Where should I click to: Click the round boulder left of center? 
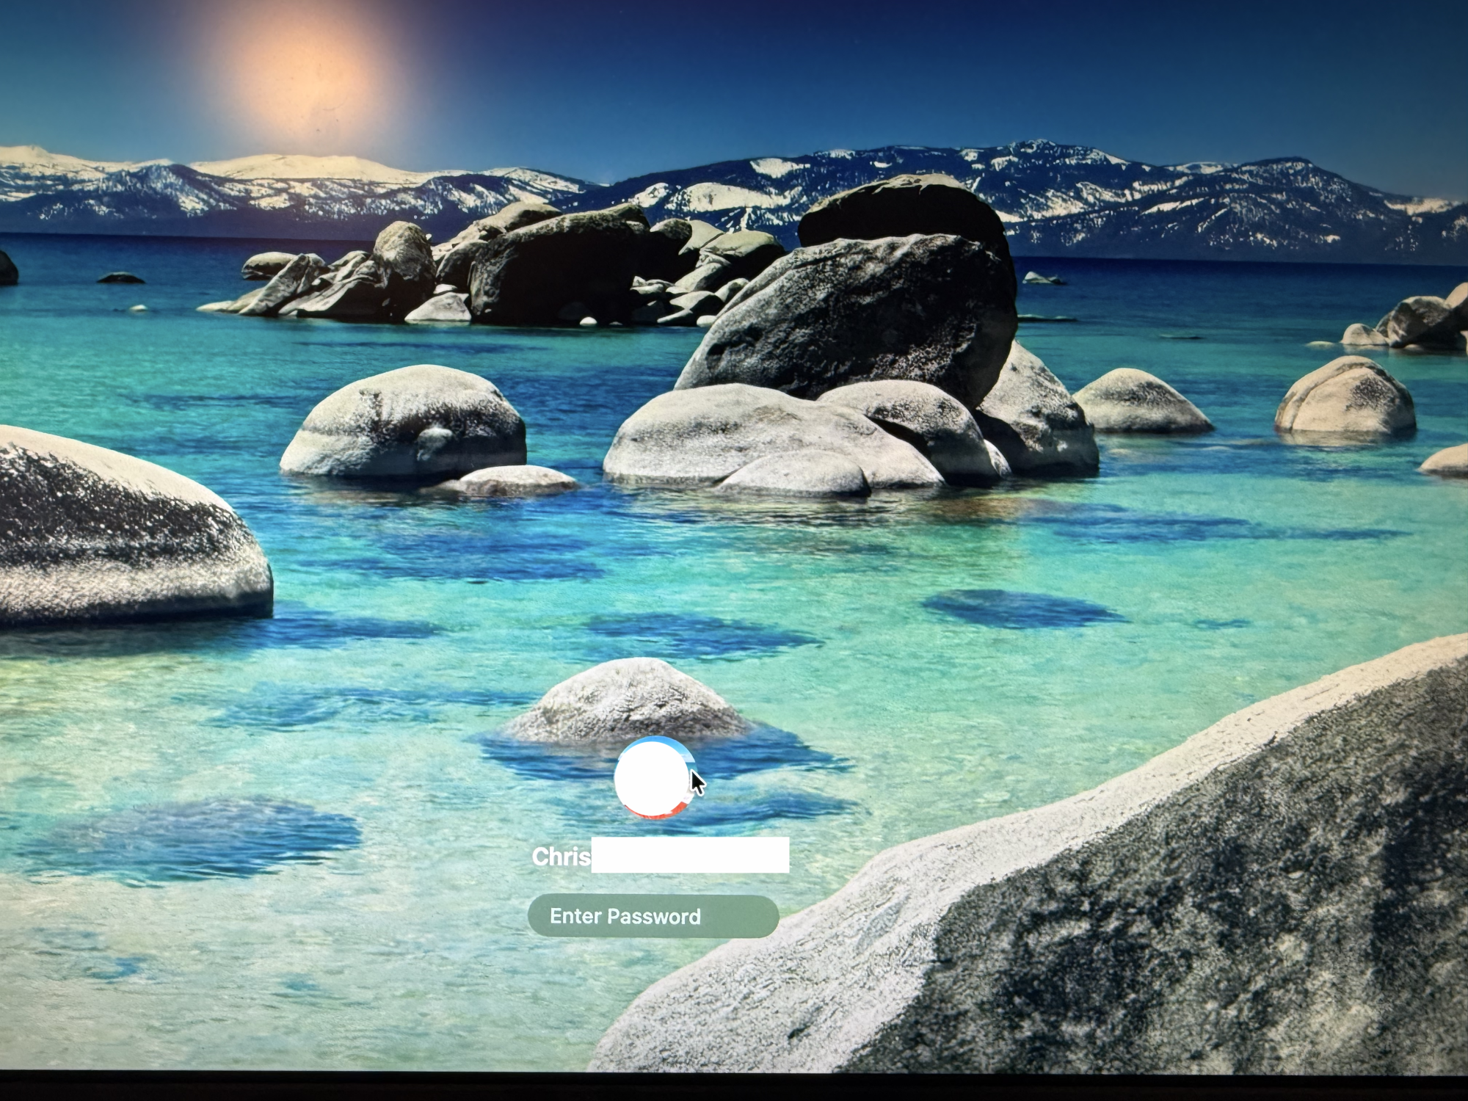(404, 422)
